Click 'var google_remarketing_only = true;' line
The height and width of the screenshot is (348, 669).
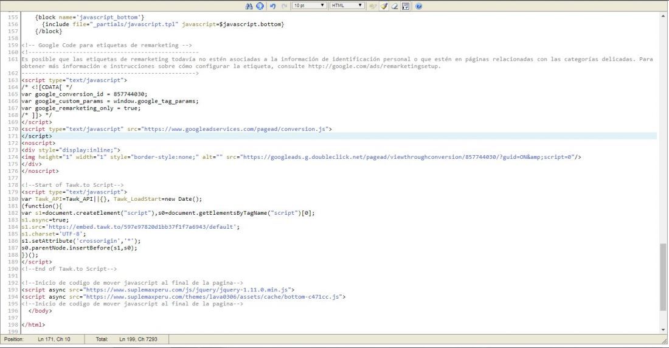pyautogui.click(x=81, y=108)
